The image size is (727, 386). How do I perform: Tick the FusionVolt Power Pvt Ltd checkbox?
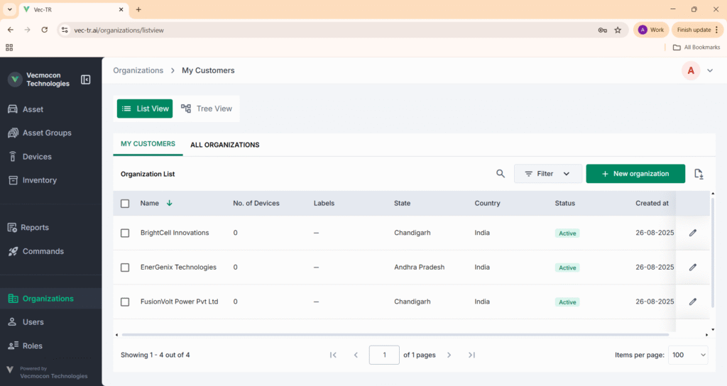[x=125, y=302]
